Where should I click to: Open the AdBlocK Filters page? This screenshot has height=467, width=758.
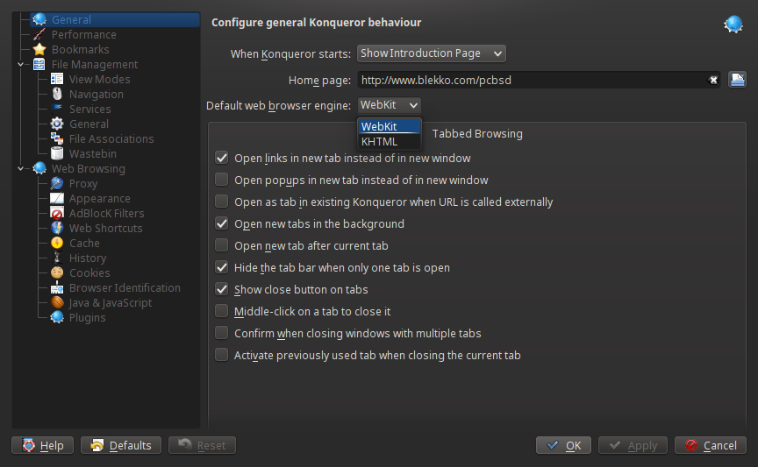point(106,214)
